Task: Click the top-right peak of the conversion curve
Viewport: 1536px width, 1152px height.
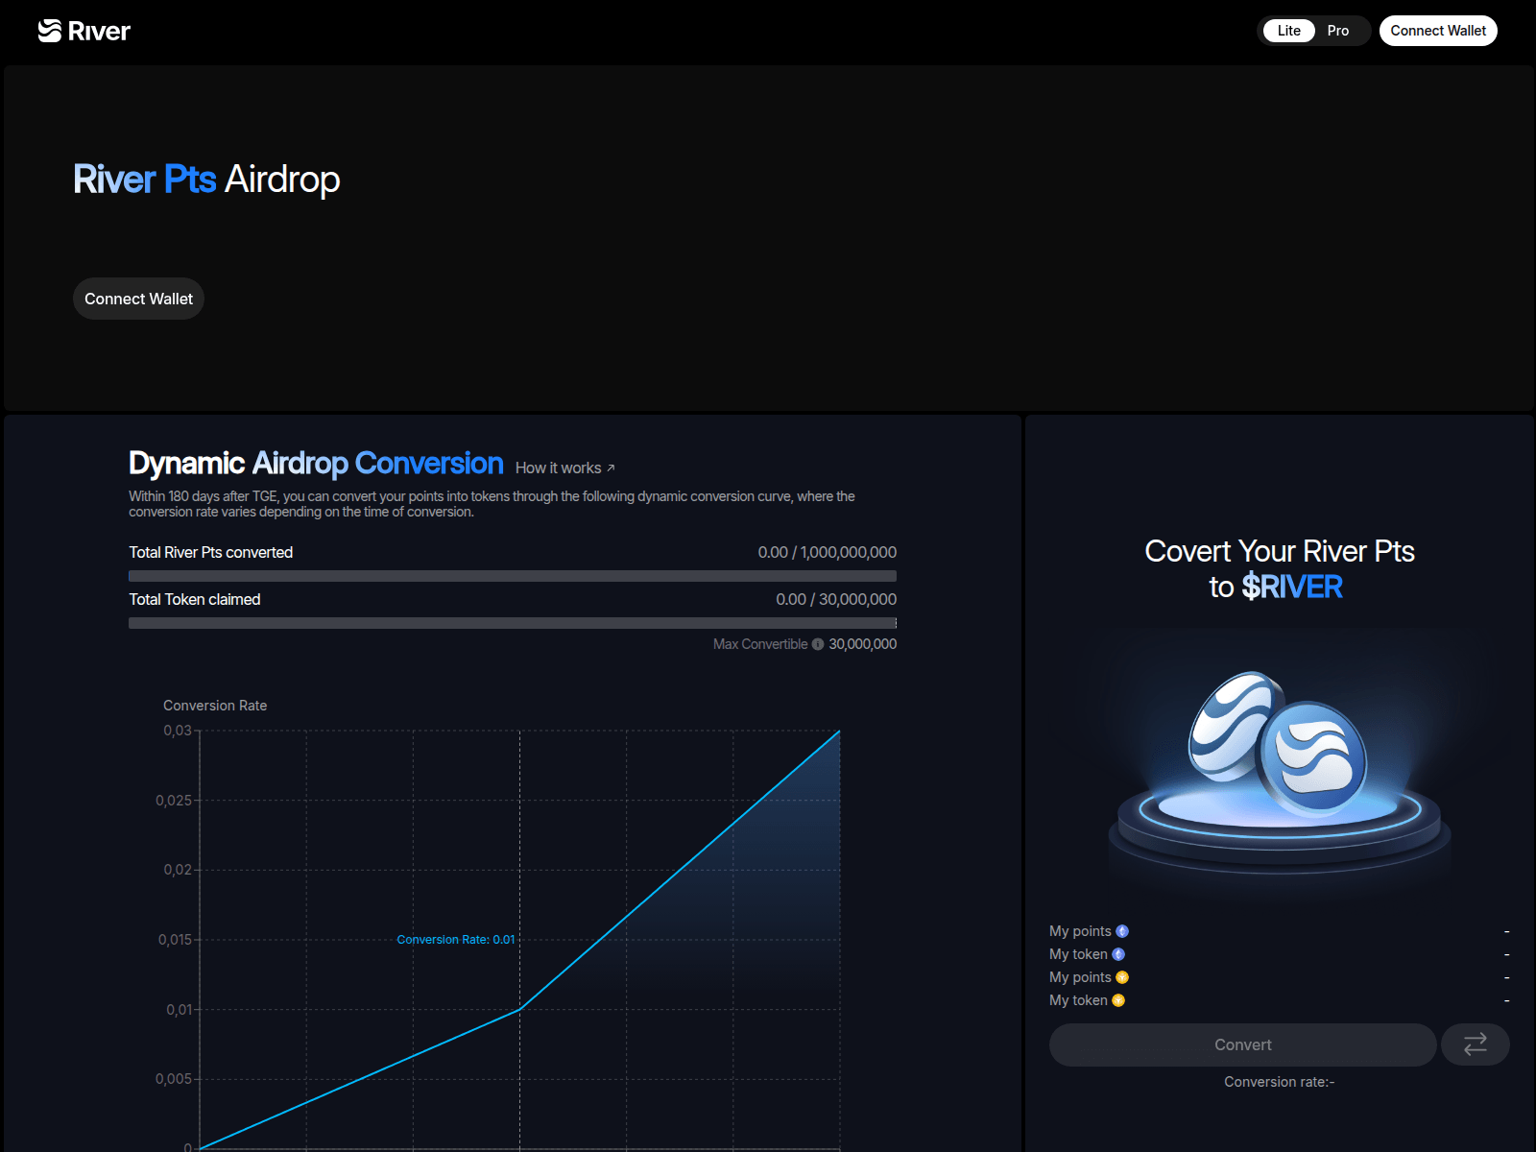Action: pyautogui.click(x=839, y=732)
